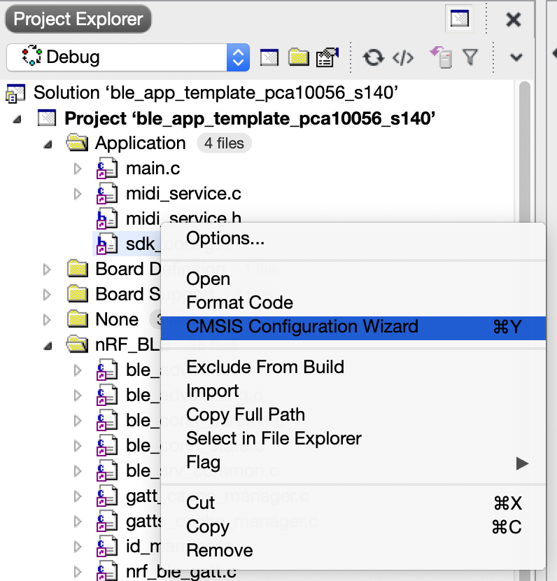Screen dimensions: 557x581
Task: Click the file icon next to main.c
Action: tap(106, 168)
